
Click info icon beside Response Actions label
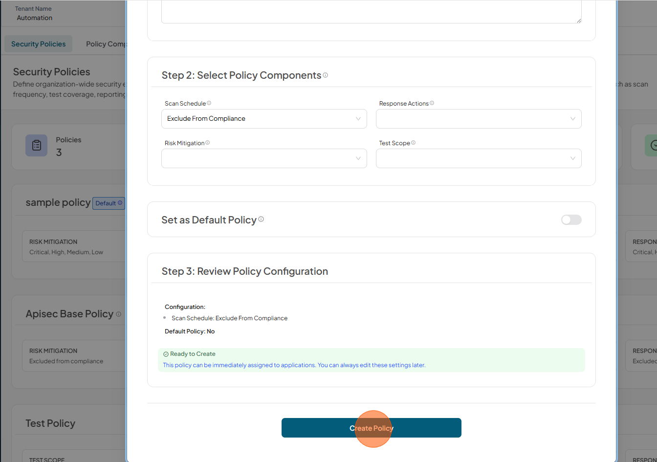coord(432,103)
